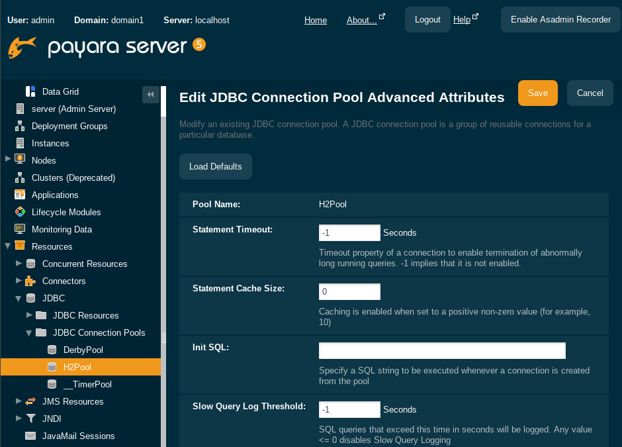Expand the Nodes tree node
Viewport: 622px width, 447px height.
[x=9, y=160]
